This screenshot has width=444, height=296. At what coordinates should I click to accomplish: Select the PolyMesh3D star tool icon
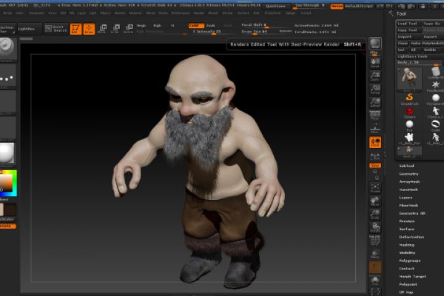(x=435, y=86)
